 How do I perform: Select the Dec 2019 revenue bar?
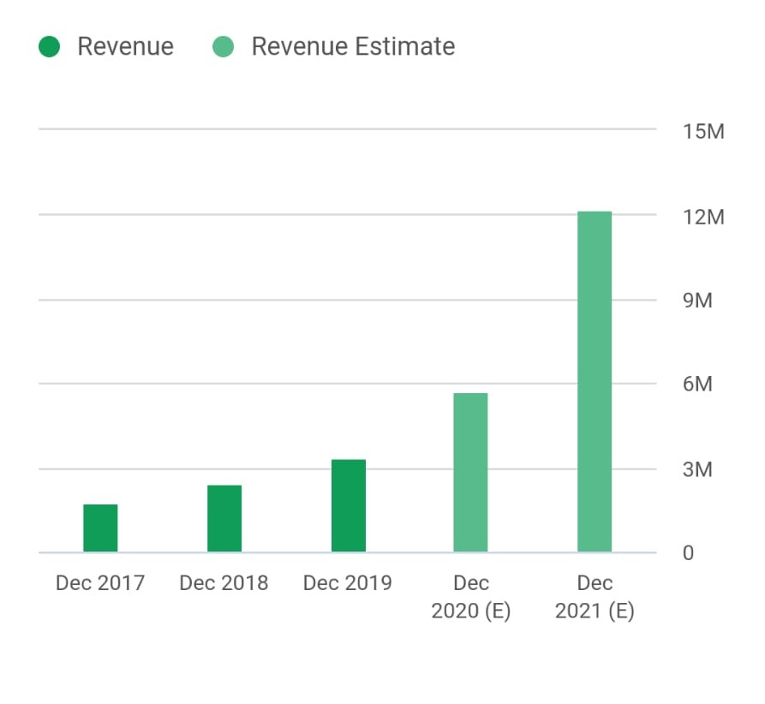pos(348,505)
